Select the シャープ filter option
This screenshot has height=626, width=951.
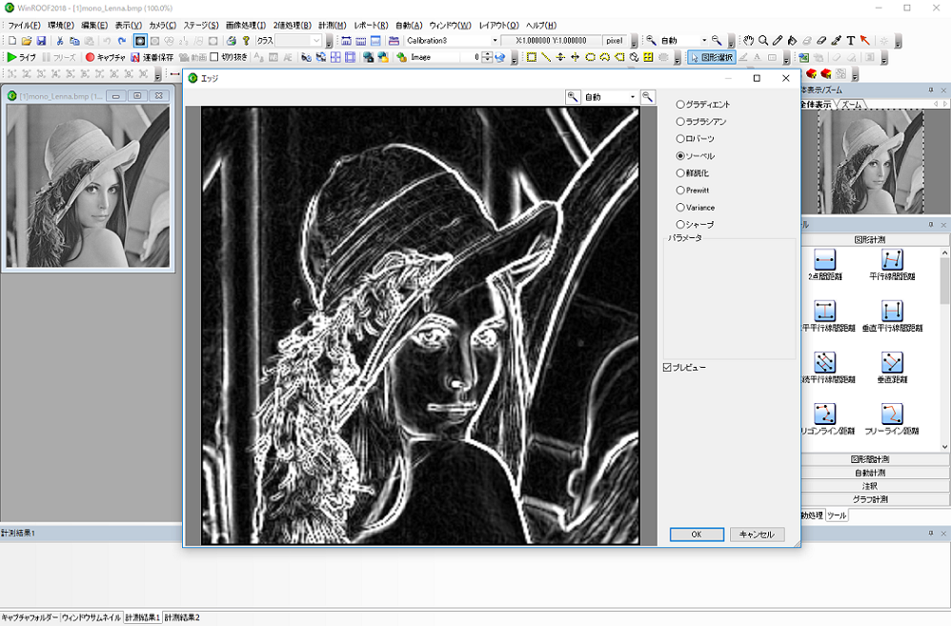[x=695, y=225]
